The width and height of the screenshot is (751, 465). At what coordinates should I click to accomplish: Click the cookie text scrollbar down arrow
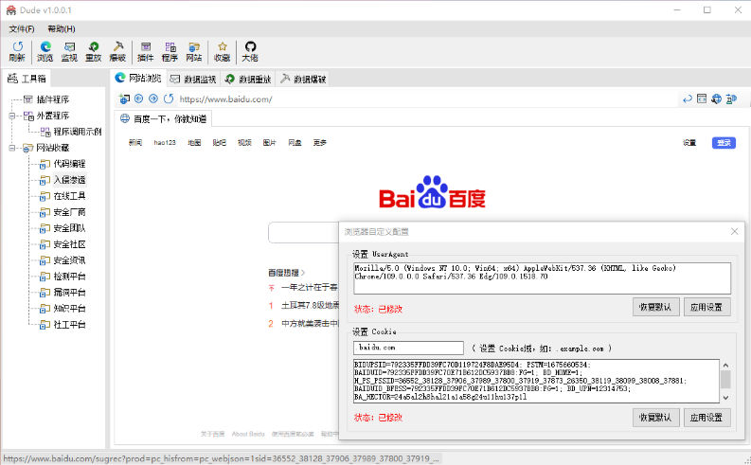(x=725, y=398)
